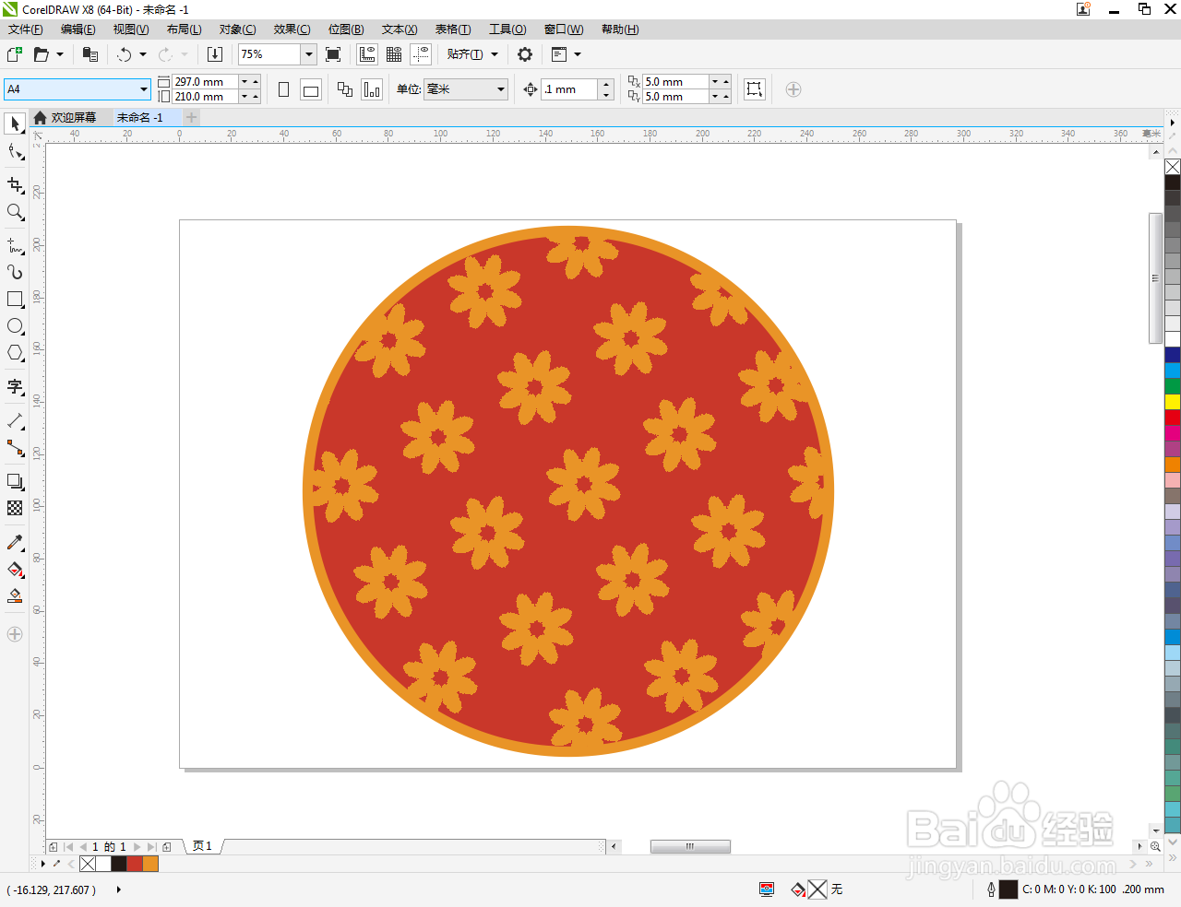Toggle show rulers button
The height and width of the screenshot is (907, 1181).
[x=367, y=54]
